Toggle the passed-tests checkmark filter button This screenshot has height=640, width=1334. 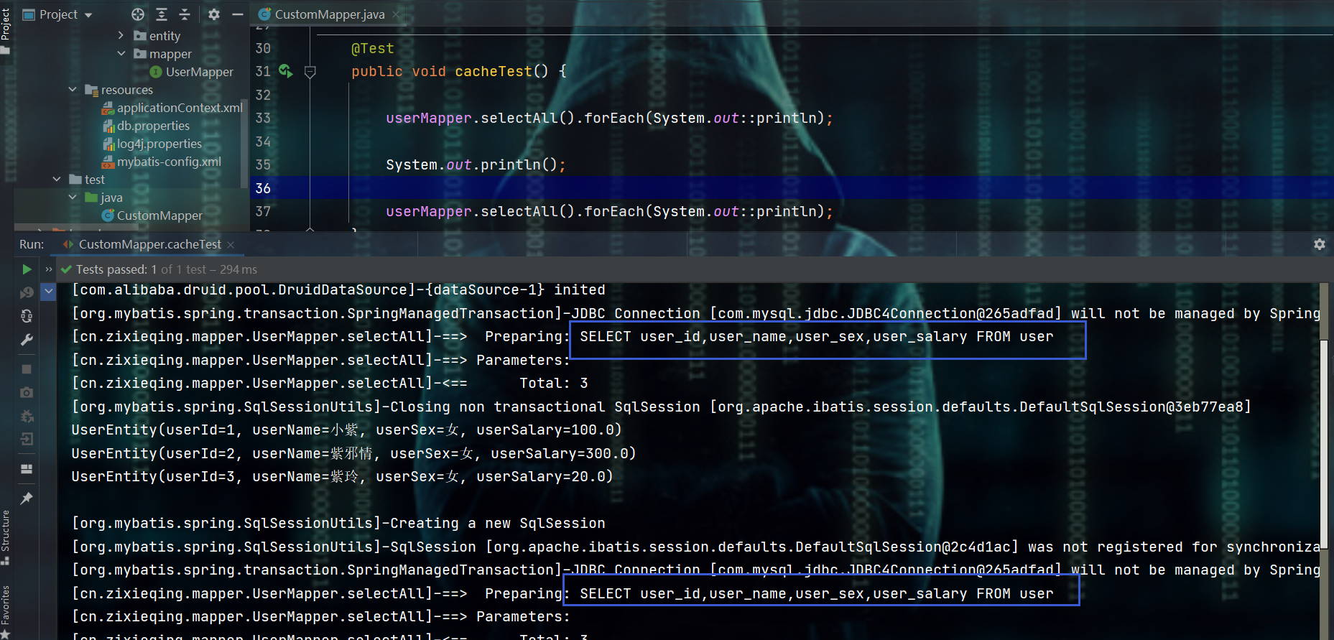click(49, 292)
